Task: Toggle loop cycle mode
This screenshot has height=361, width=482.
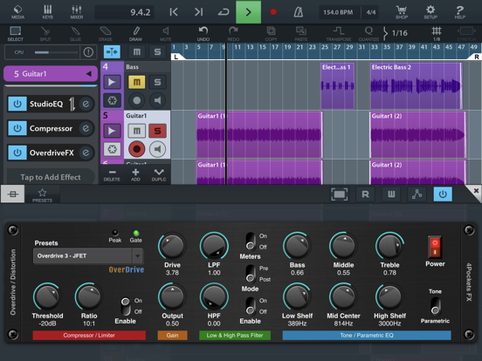Action: 224,12
